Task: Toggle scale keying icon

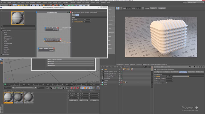Action: [x=85, y=88]
